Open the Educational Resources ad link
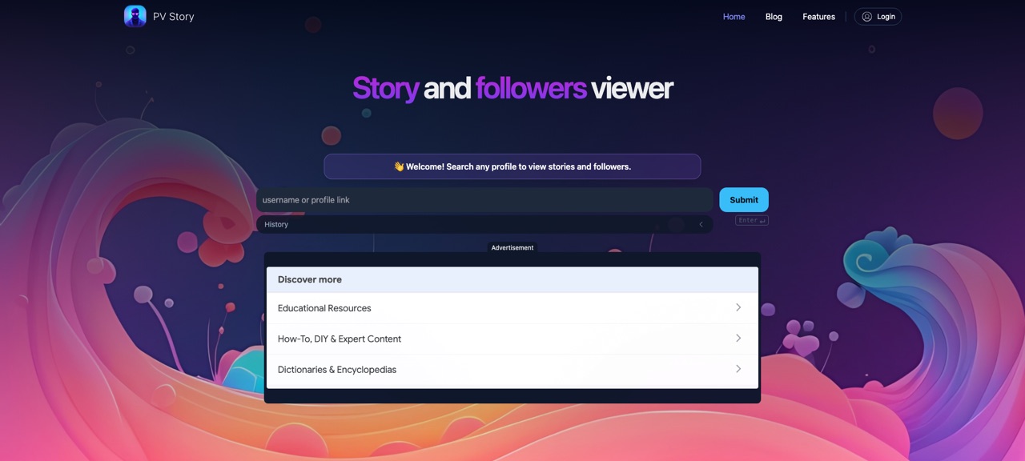The image size is (1025, 461). [x=512, y=308]
